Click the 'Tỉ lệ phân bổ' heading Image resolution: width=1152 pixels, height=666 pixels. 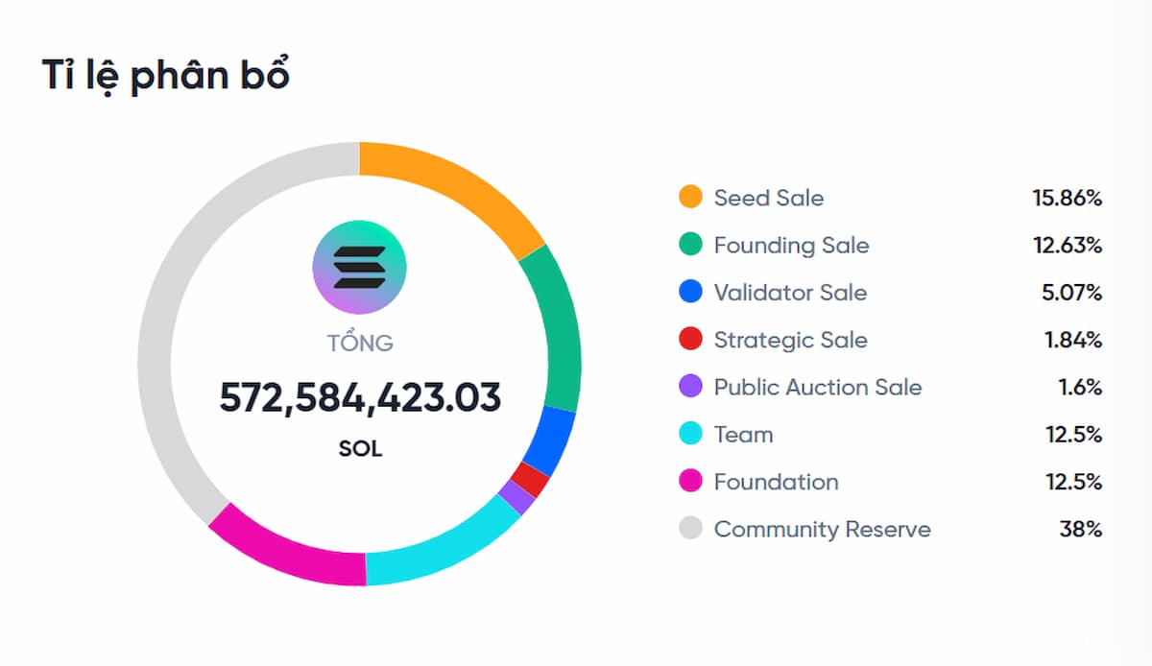(x=165, y=76)
